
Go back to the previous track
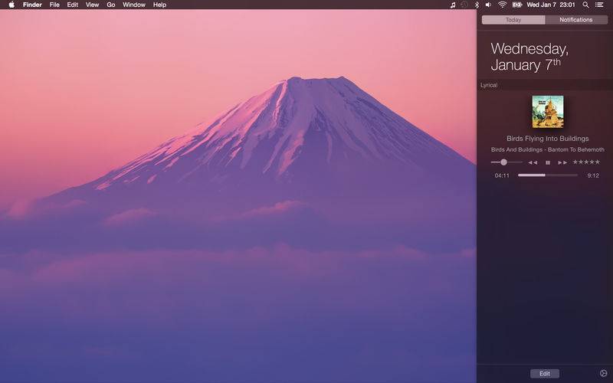click(533, 162)
